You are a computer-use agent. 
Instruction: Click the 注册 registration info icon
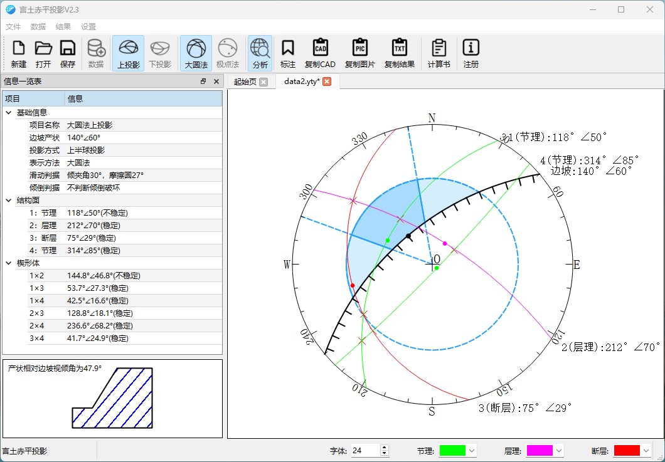pyautogui.click(x=471, y=53)
